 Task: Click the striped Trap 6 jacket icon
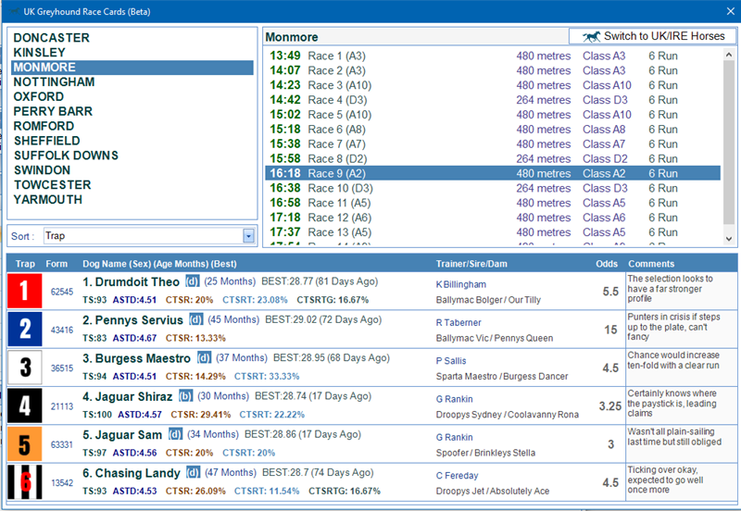coord(25,481)
